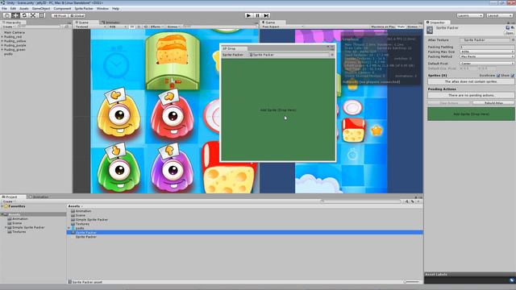Open the Inspector help icon
The width and height of the screenshot is (516, 290).
[507, 28]
